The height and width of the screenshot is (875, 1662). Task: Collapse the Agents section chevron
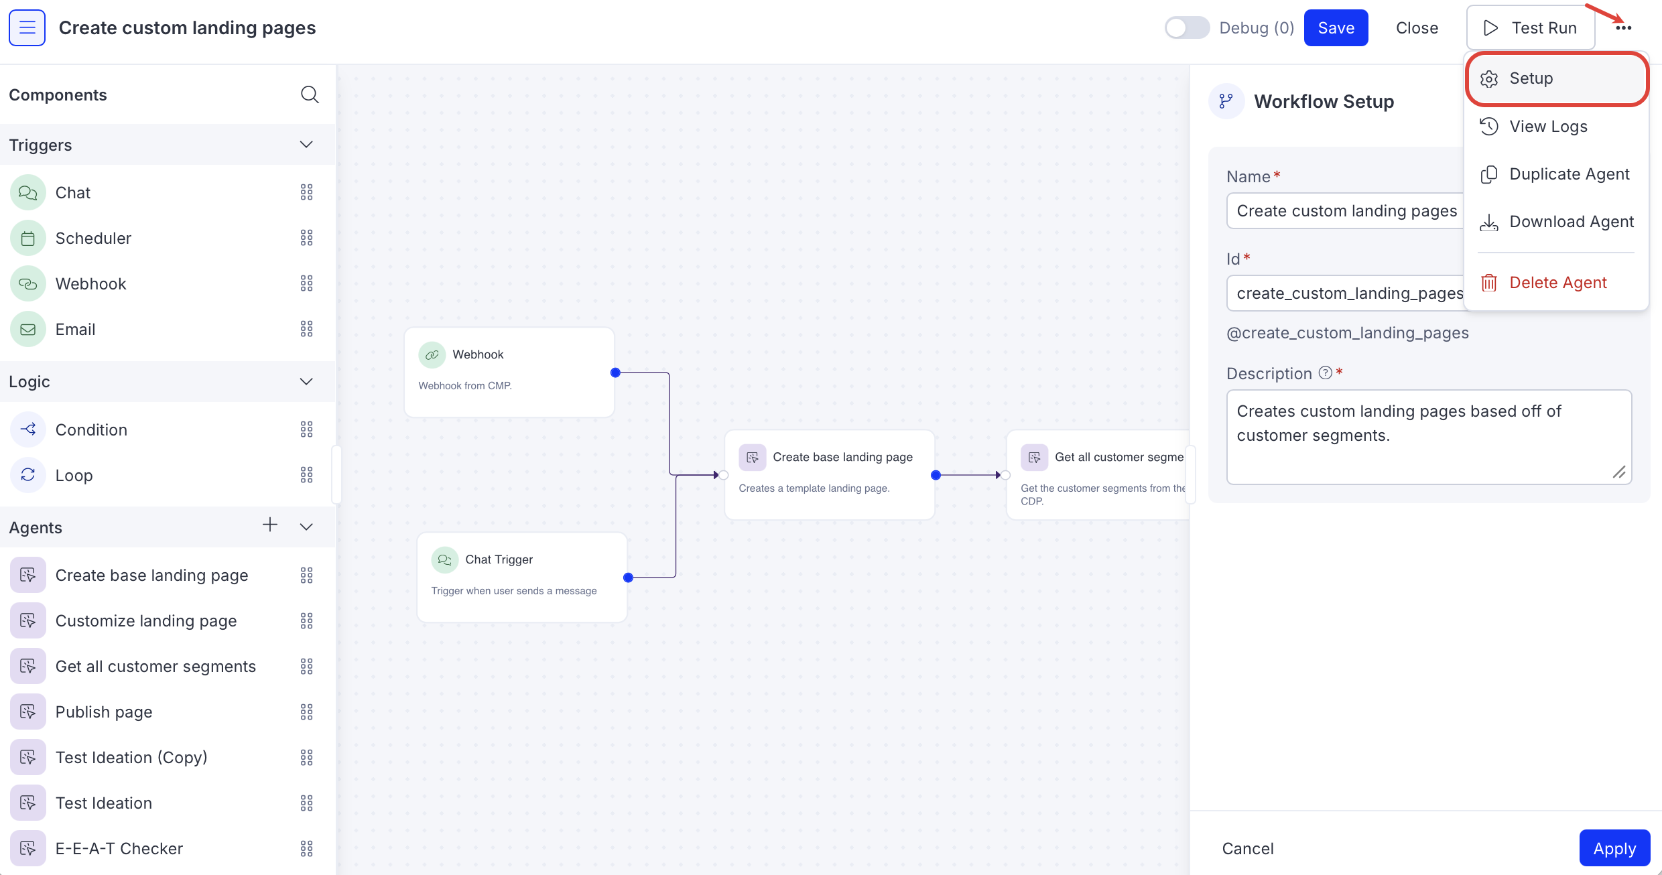click(x=306, y=527)
